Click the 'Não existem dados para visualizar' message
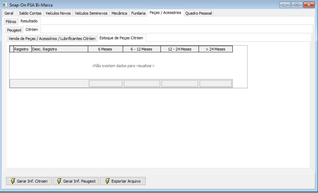The width and height of the screenshot is (318, 193). coord(123,66)
